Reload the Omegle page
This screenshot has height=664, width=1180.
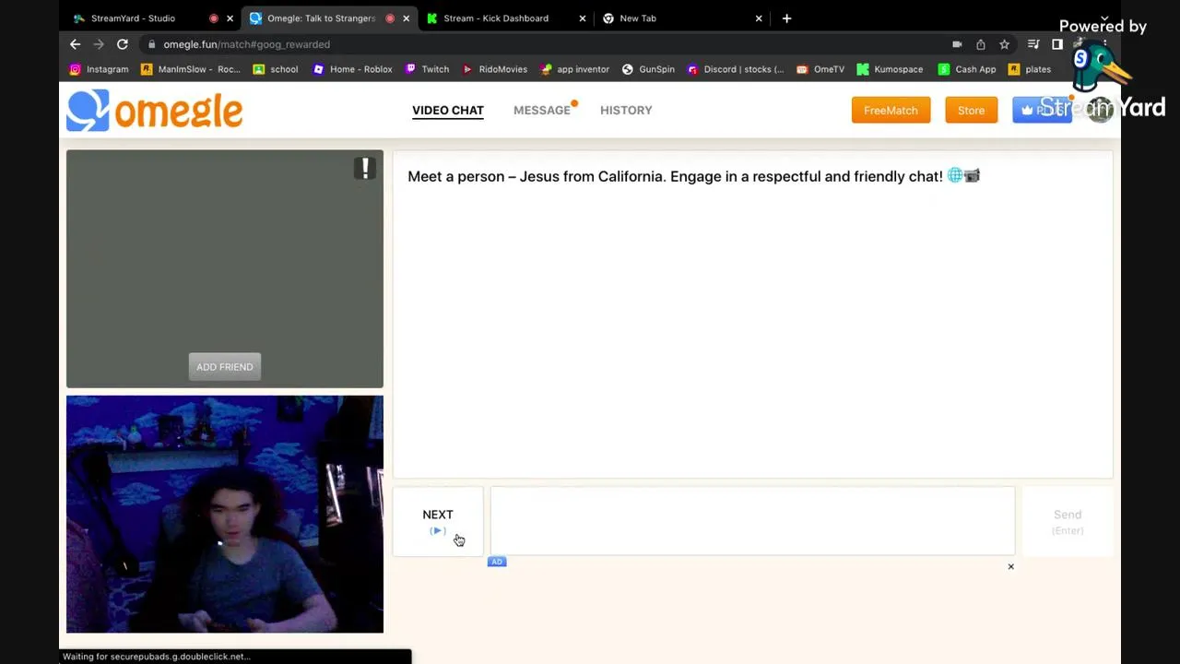122,44
